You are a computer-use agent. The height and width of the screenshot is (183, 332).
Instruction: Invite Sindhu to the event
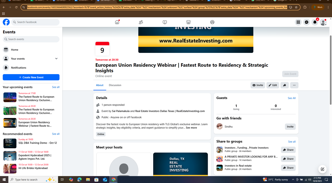pyautogui.click(x=290, y=126)
